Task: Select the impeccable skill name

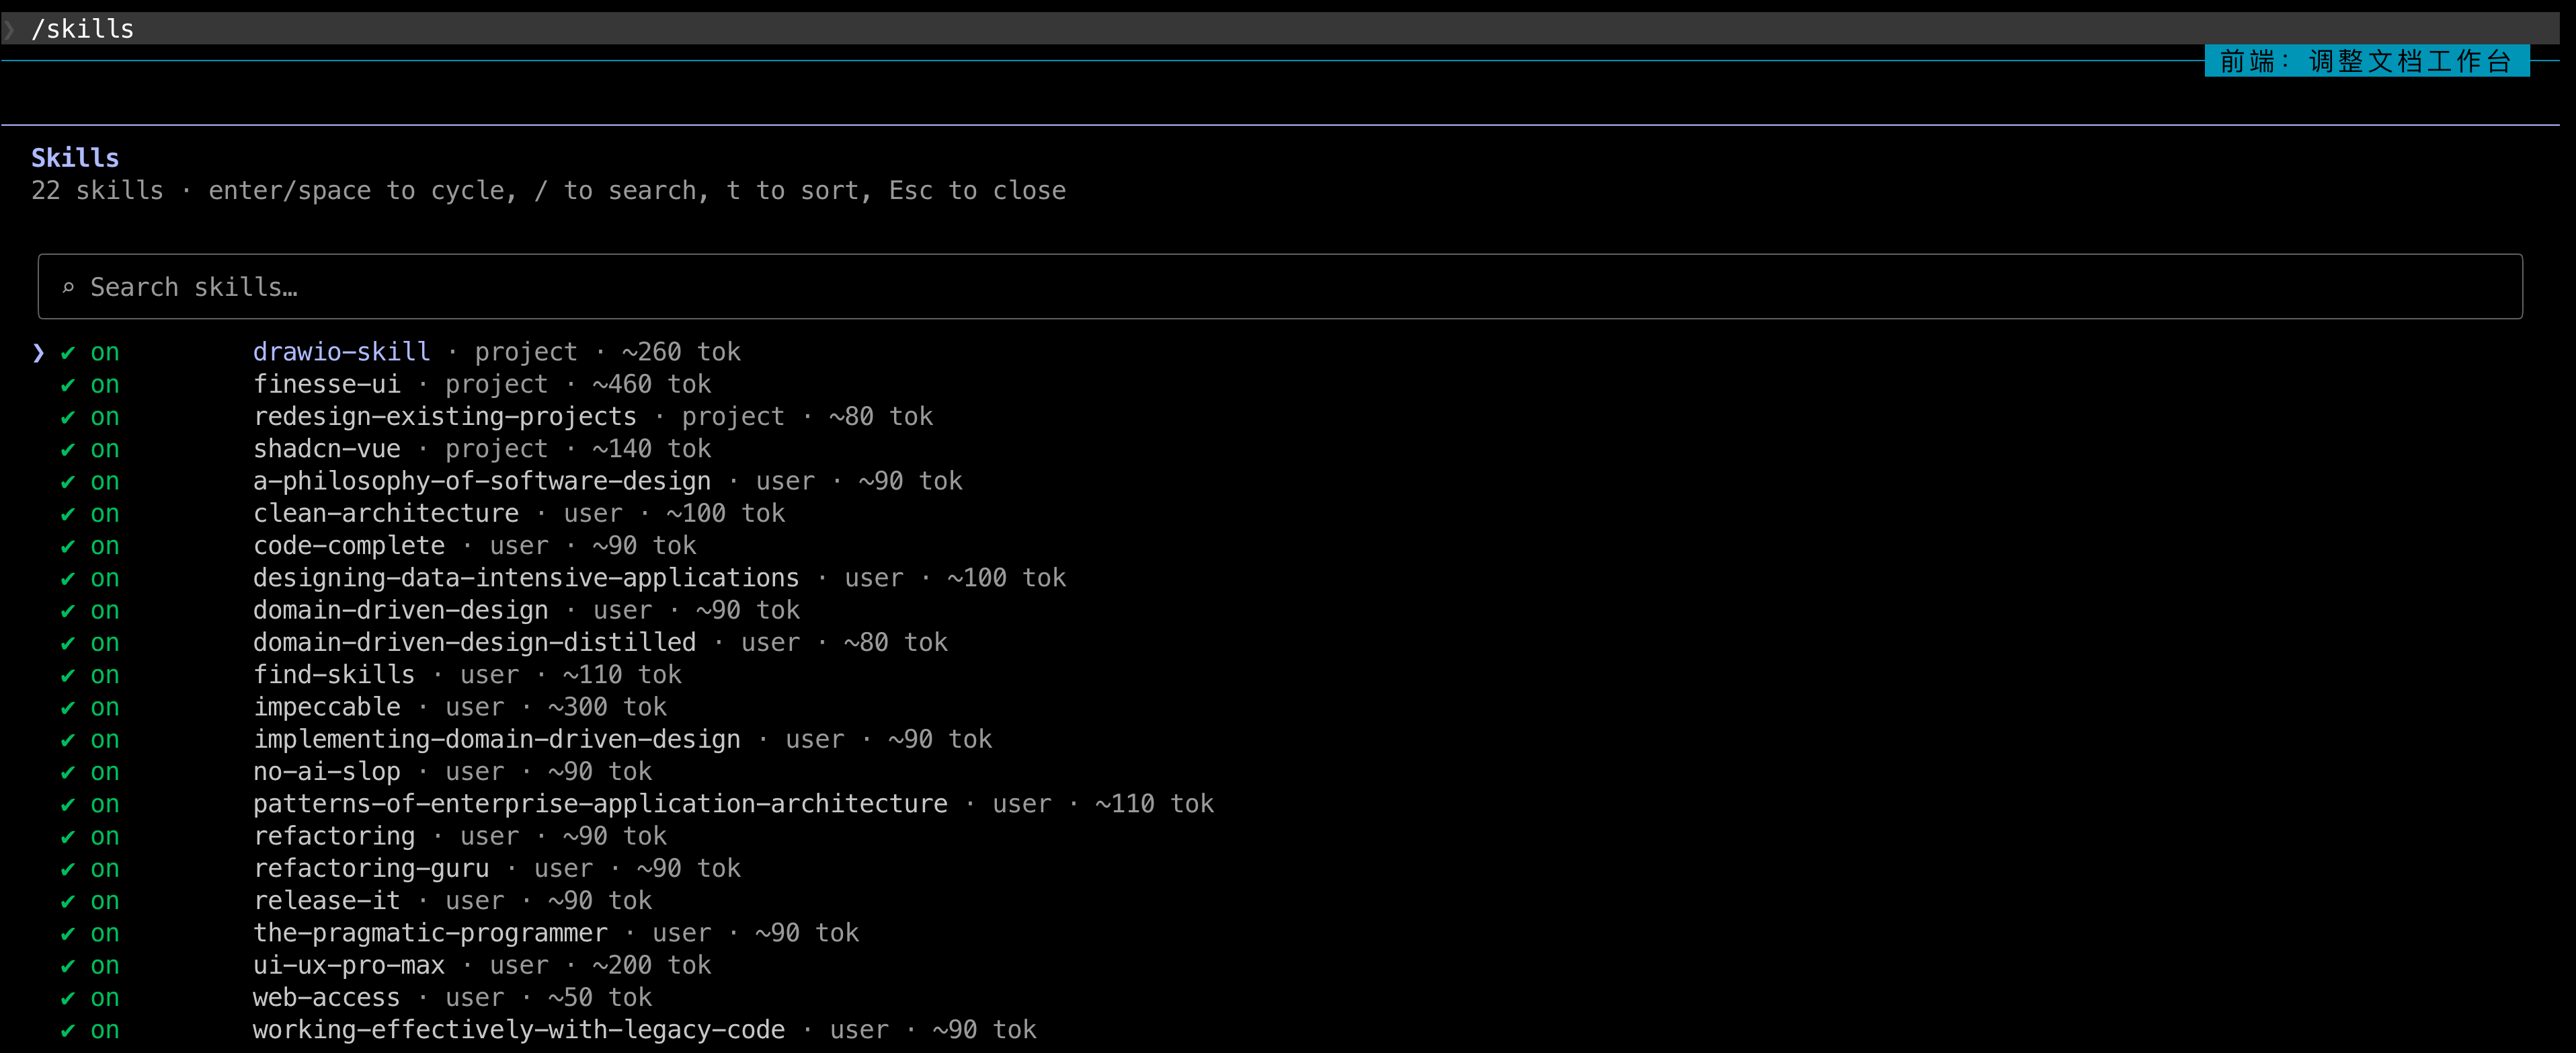Action: click(327, 707)
